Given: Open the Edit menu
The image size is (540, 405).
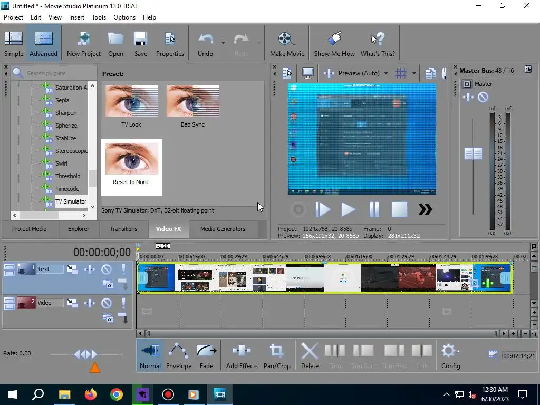Looking at the screenshot, I should pos(36,17).
